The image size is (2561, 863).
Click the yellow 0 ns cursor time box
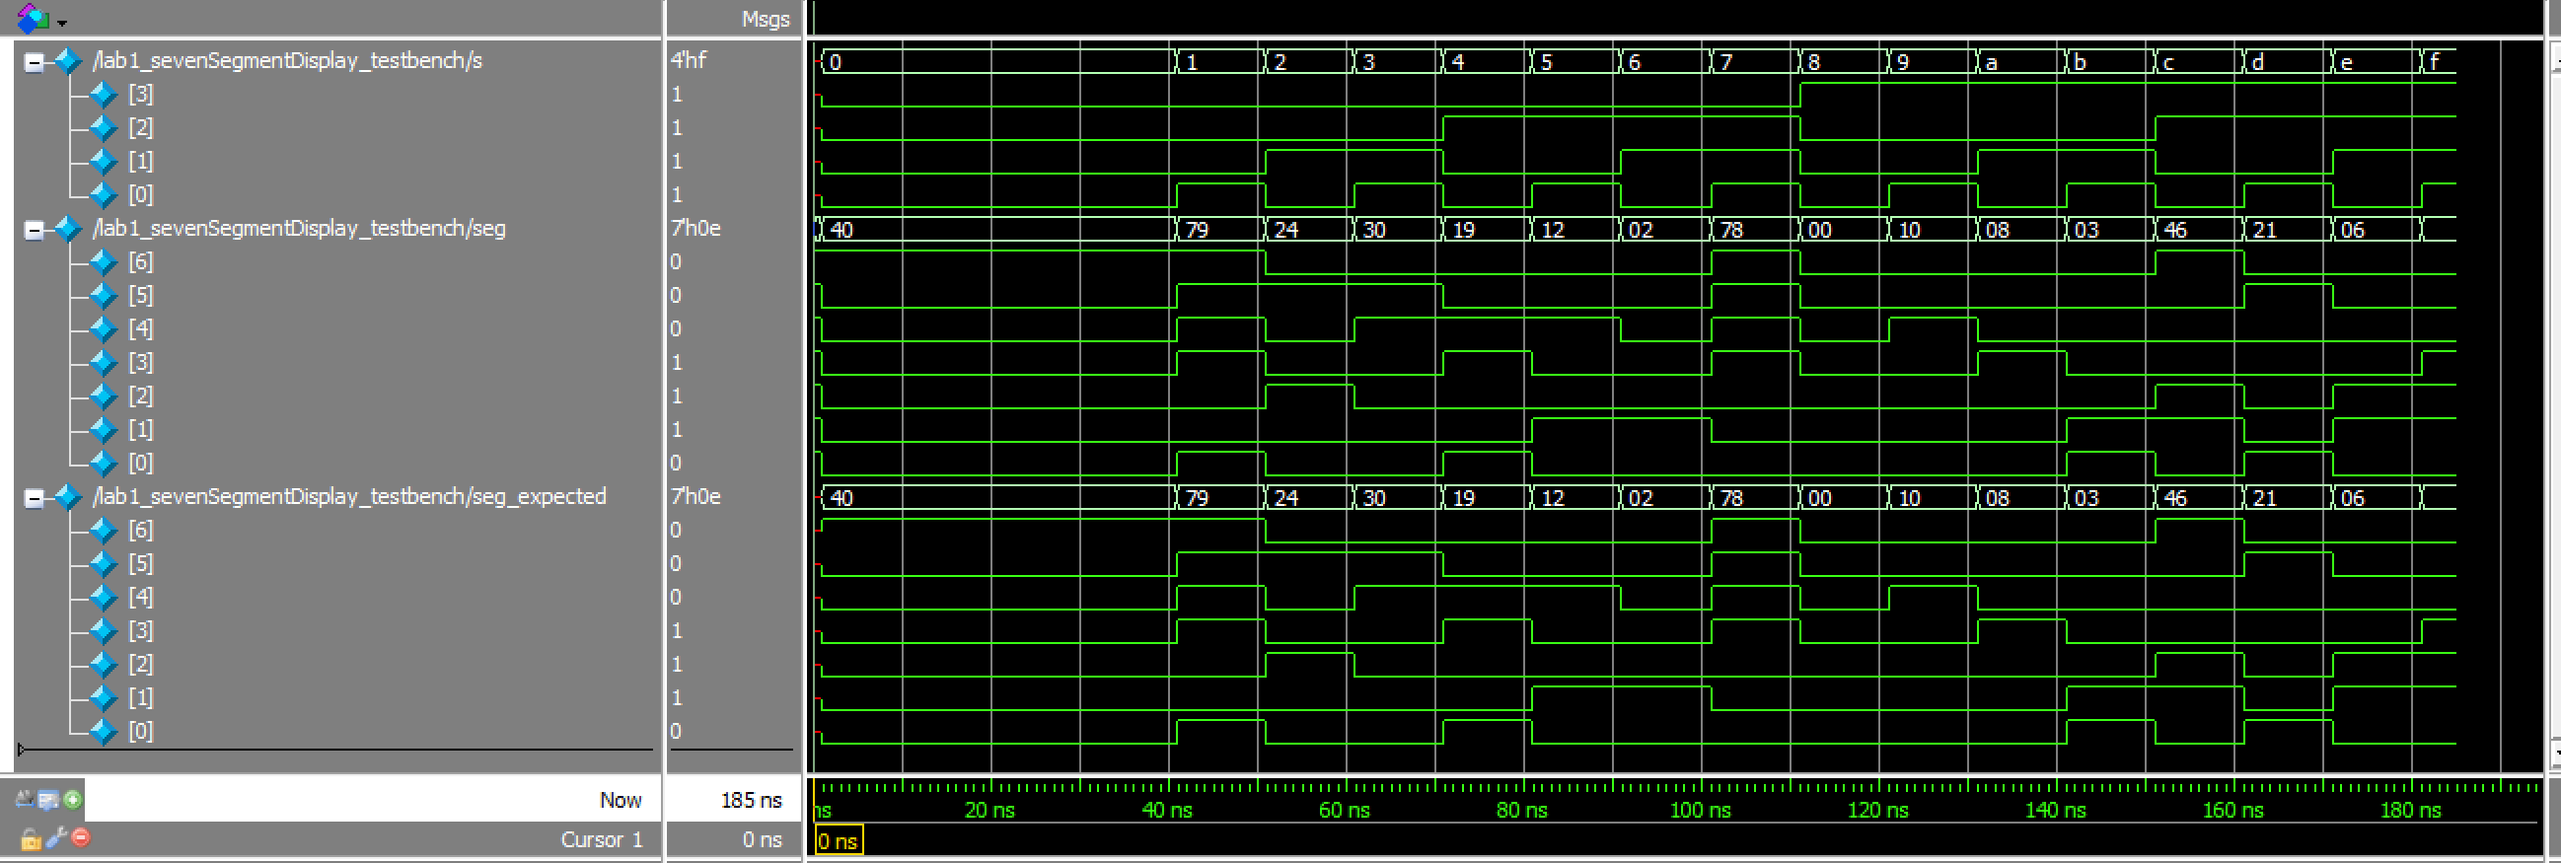click(839, 841)
